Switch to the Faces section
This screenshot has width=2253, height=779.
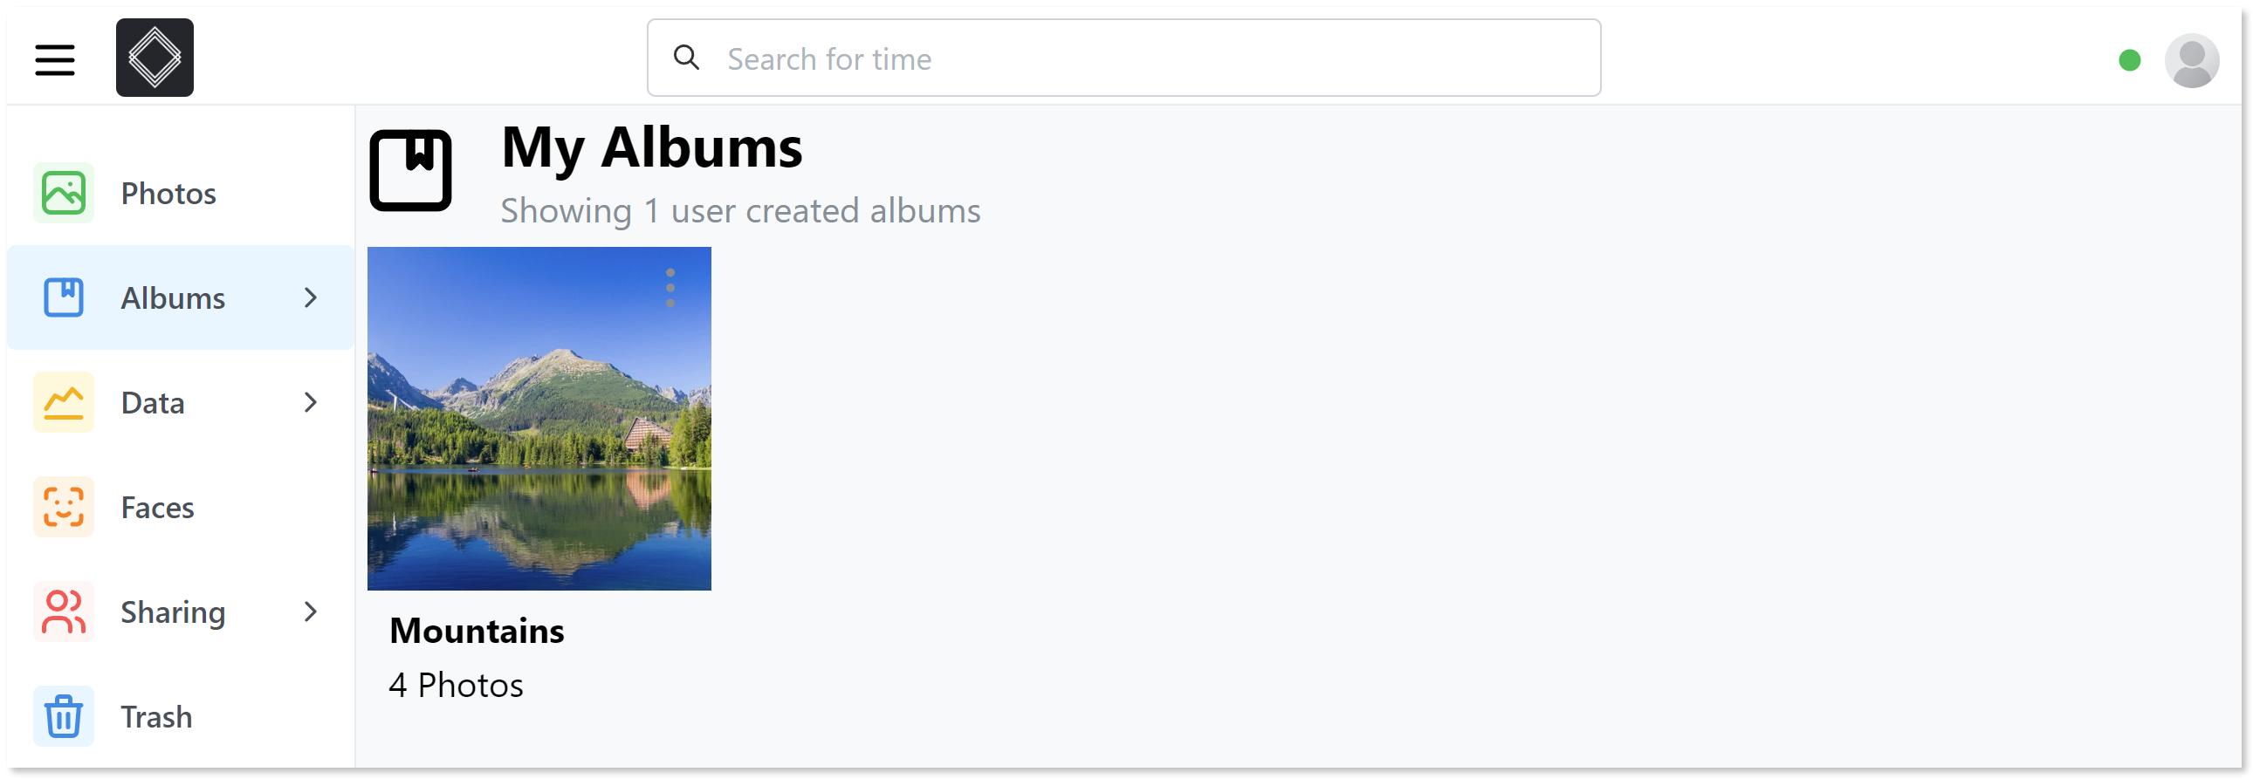(157, 506)
